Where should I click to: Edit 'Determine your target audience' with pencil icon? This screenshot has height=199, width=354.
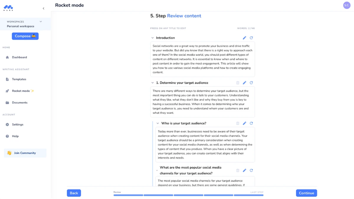pos(245,83)
